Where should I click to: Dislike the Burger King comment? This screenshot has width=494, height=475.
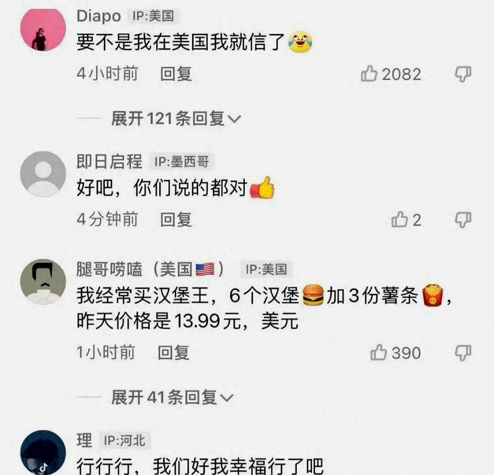[463, 353]
